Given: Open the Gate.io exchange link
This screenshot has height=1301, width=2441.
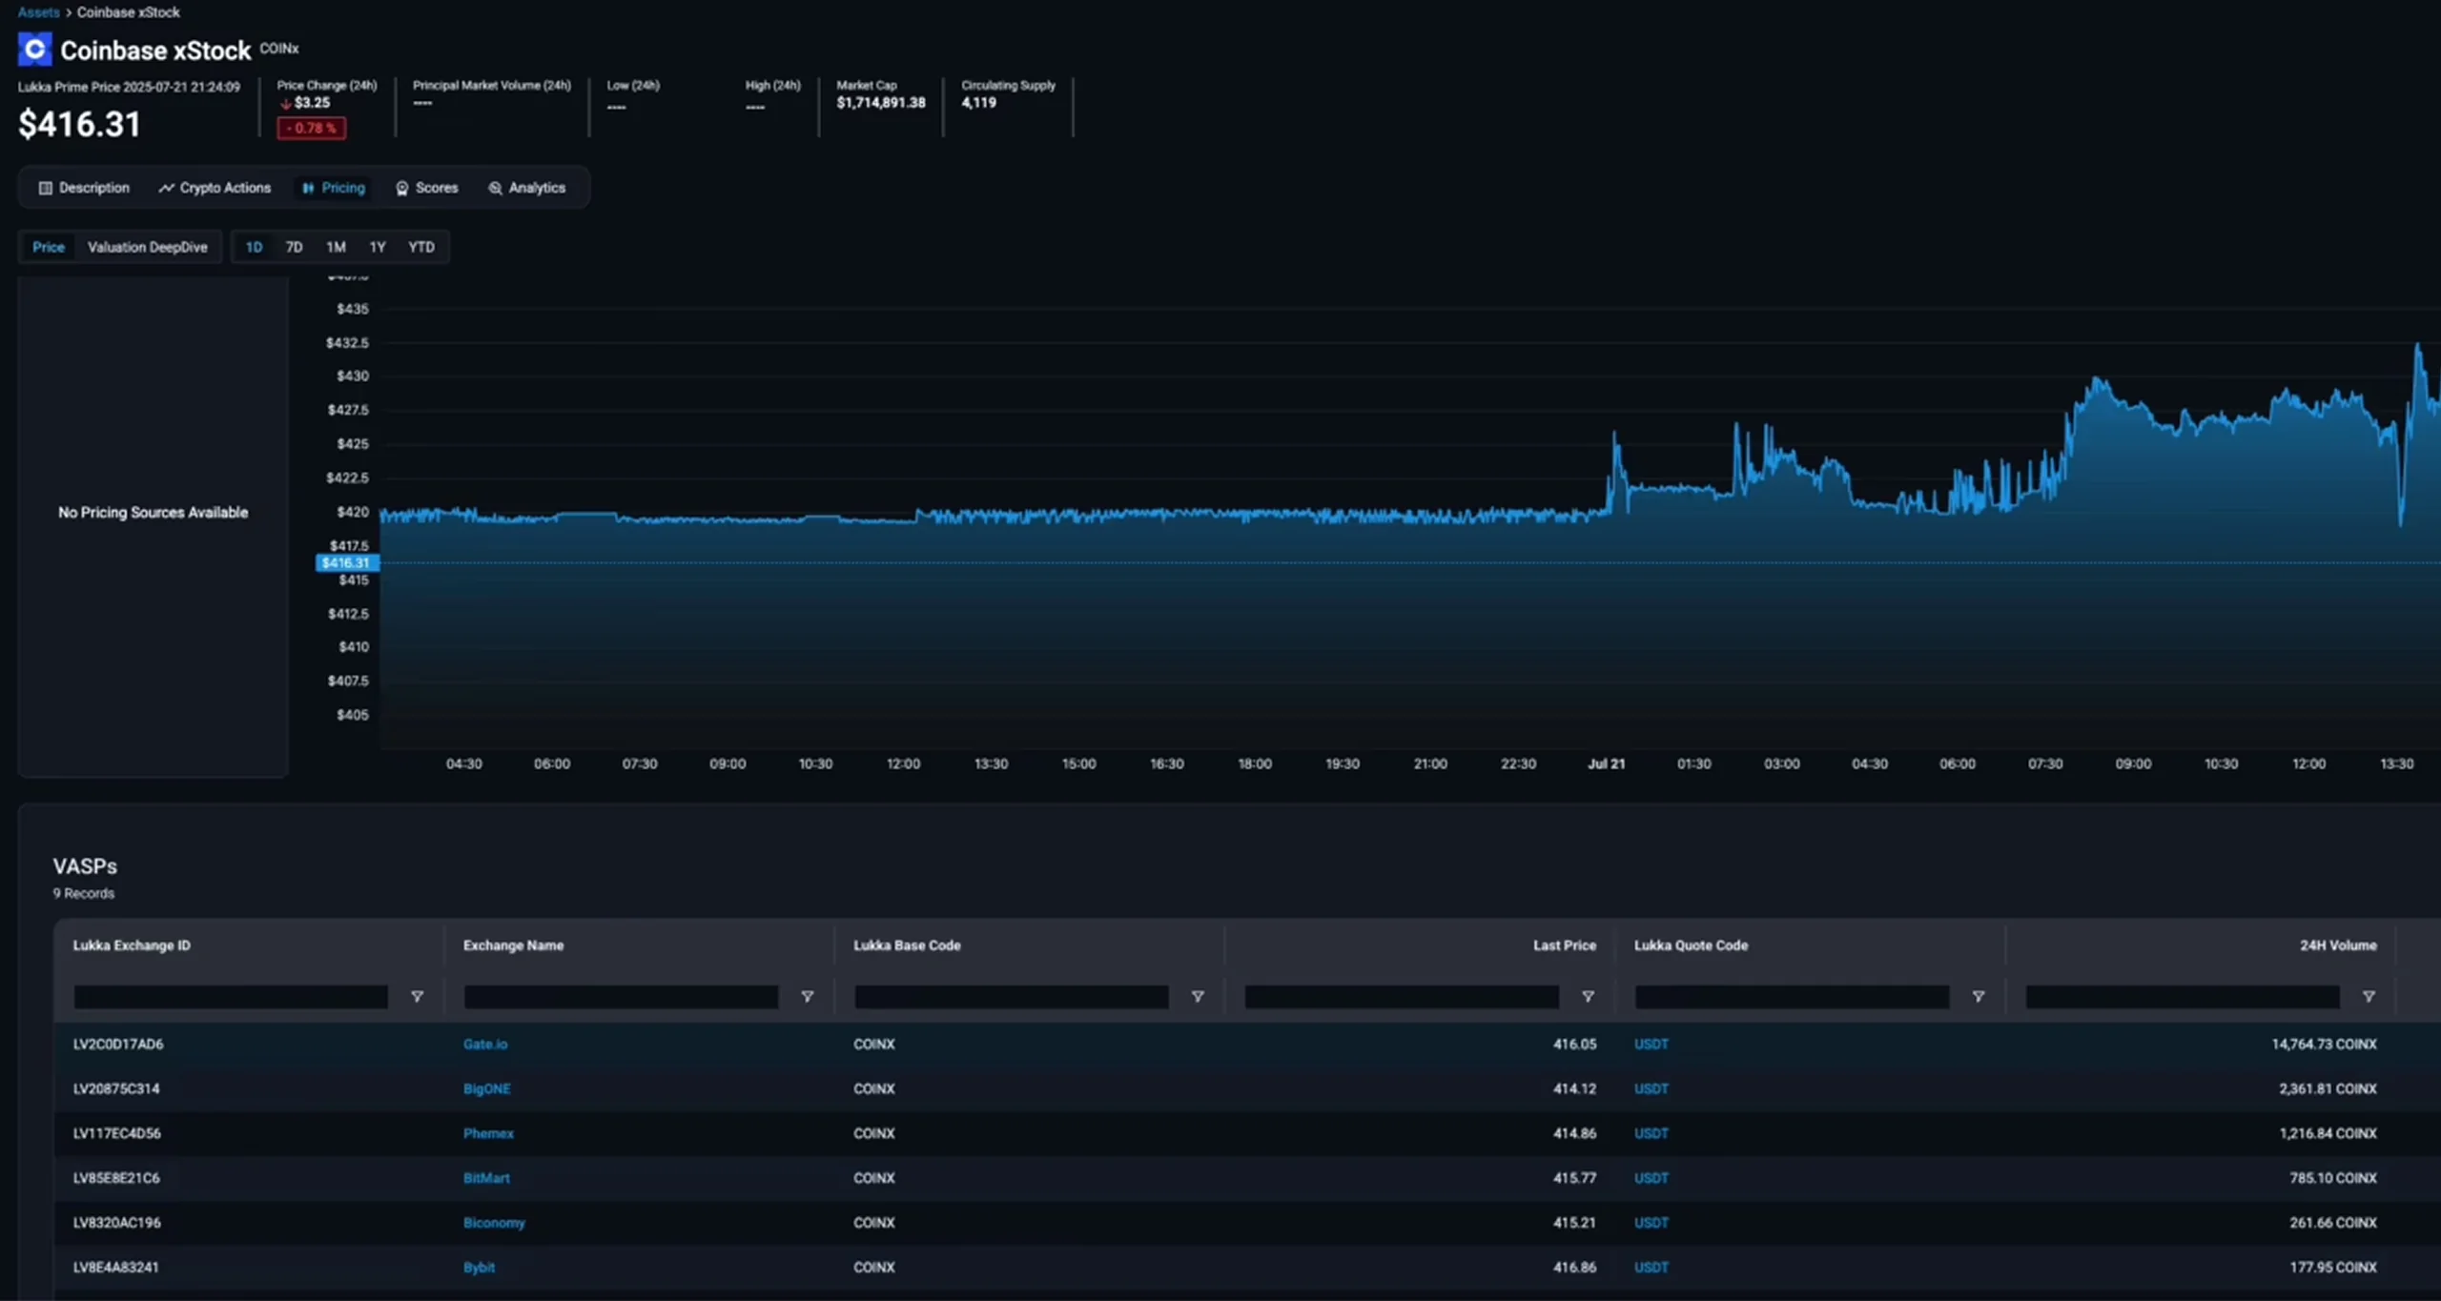Looking at the screenshot, I should (485, 1045).
